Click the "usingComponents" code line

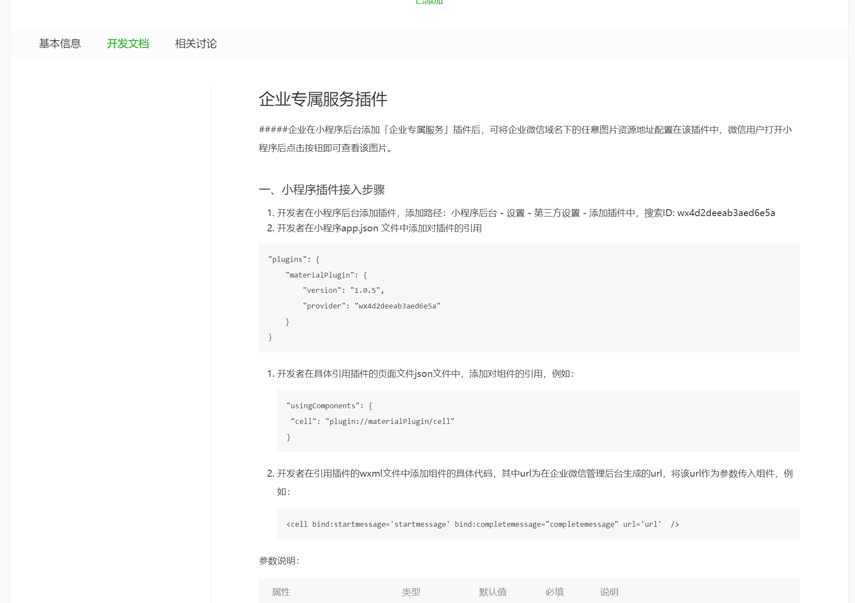click(x=329, y=406)
